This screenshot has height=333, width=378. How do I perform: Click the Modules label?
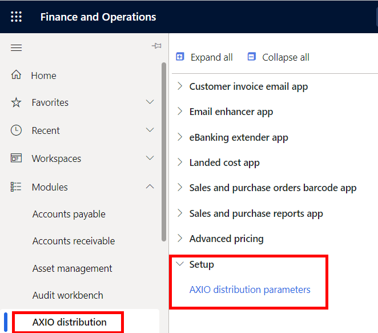pyautogui.click(x=50, y=187)
